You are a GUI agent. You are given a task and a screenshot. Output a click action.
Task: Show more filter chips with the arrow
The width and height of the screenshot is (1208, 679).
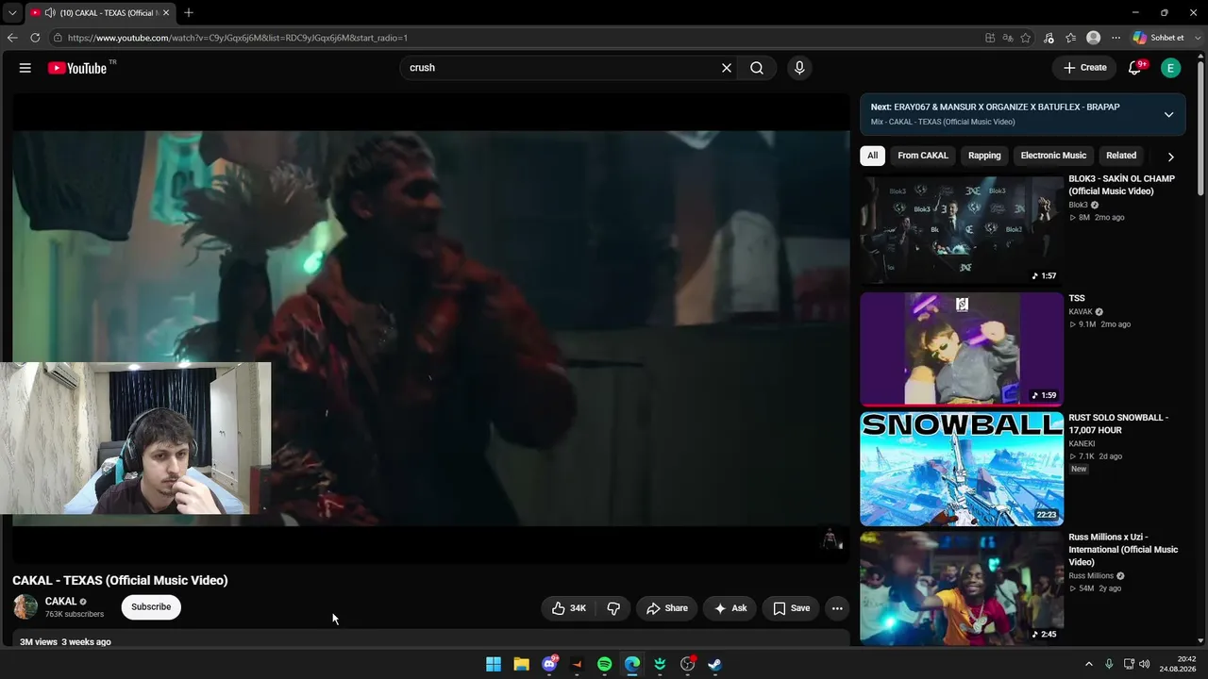(1170, 157)
